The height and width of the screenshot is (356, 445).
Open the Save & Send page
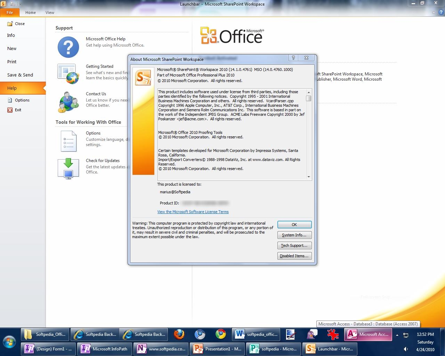[x=20, y=75]
